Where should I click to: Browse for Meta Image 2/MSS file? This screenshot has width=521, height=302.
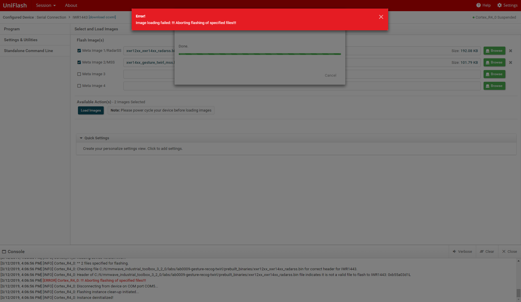coord(494,63)
